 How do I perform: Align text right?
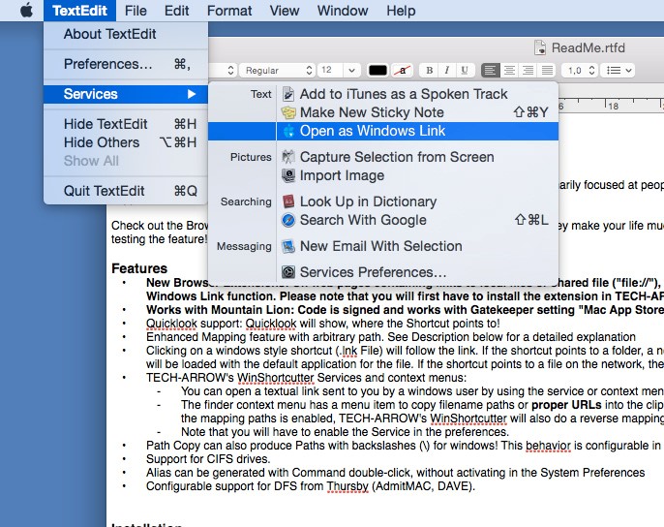coord(528,70)
